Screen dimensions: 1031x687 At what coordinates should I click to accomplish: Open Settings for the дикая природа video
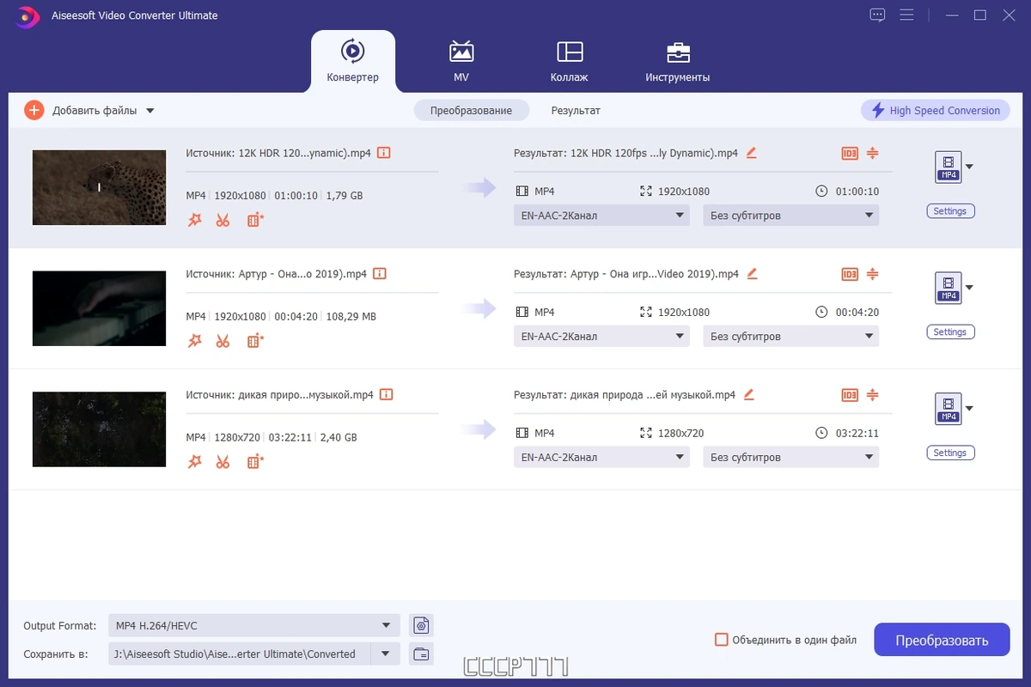point(949,453)
